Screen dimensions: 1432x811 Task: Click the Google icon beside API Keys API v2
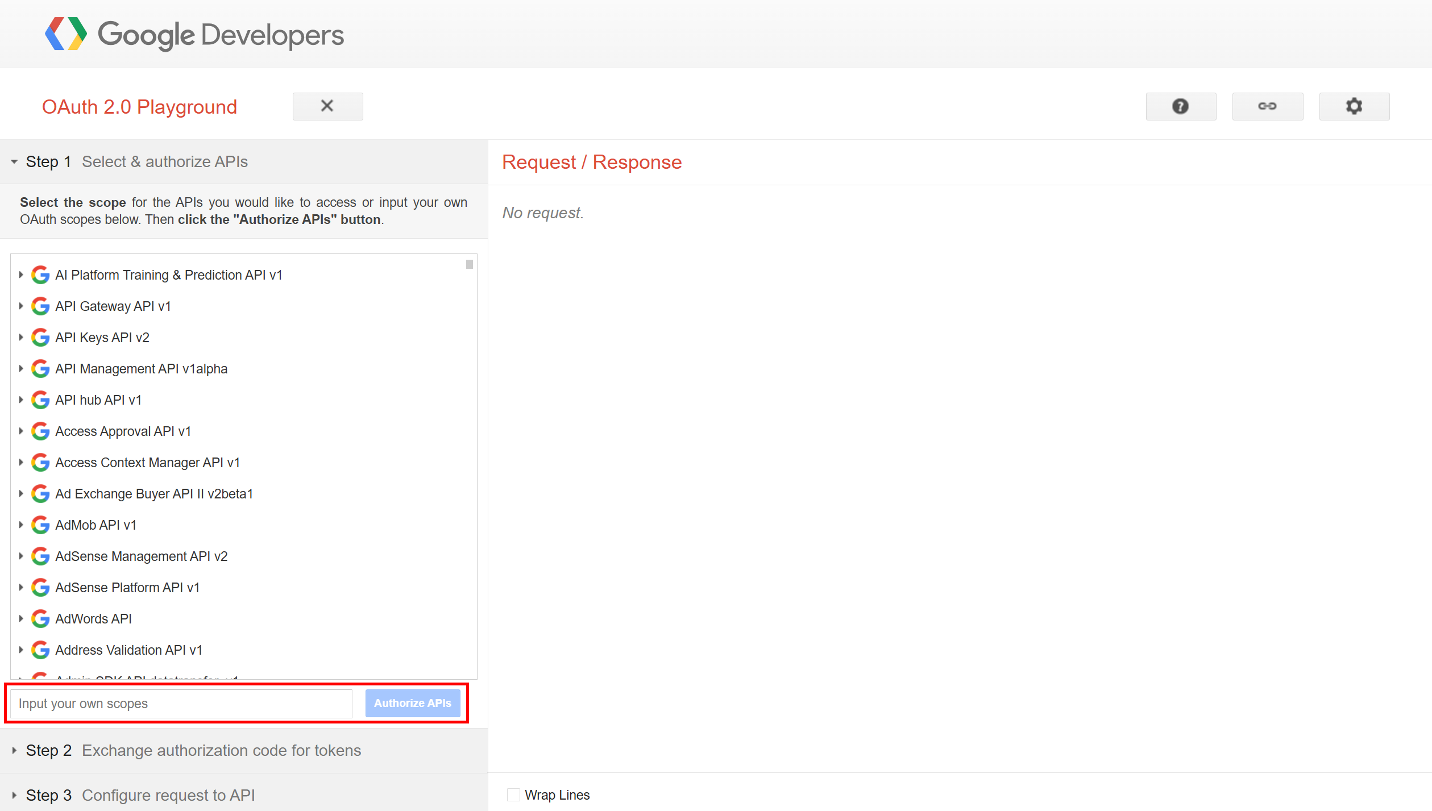pyautogui.click(x=40, y=337)
